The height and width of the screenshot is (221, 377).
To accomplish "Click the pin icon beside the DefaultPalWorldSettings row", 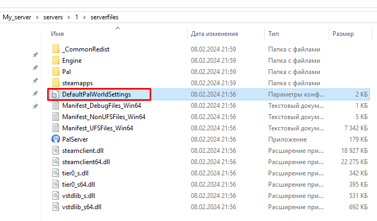I will point(35,93).
